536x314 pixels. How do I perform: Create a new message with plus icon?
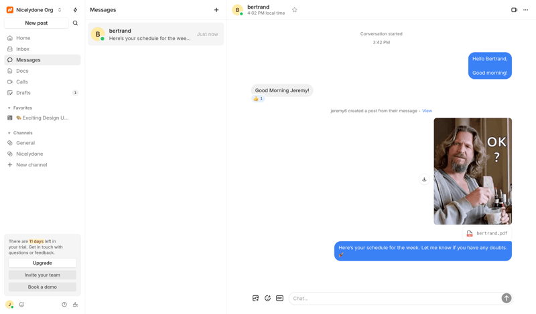[x=216, y=10]
